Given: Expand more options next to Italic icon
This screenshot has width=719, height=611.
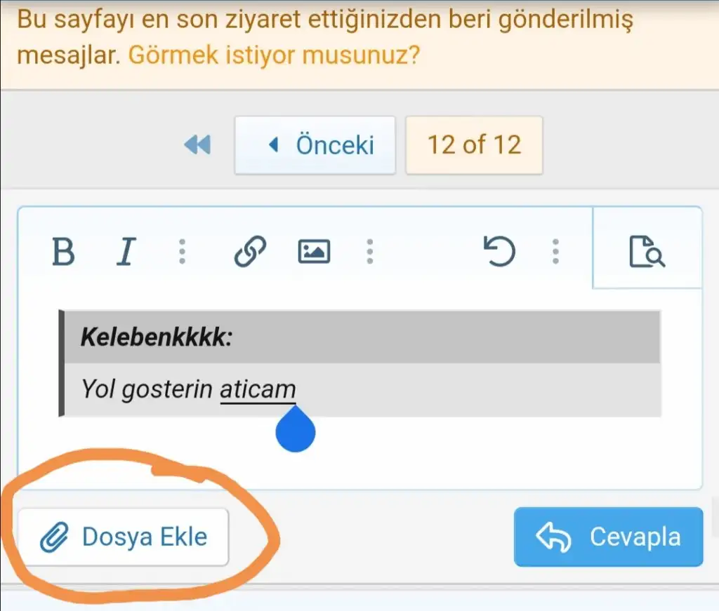Looking at the screenshot, I should pos(182,251).
